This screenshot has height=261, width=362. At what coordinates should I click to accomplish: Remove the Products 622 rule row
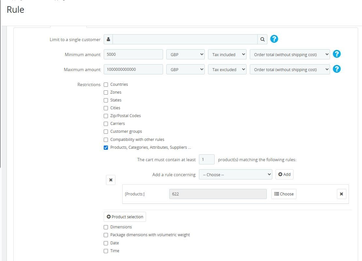point(341,194)
